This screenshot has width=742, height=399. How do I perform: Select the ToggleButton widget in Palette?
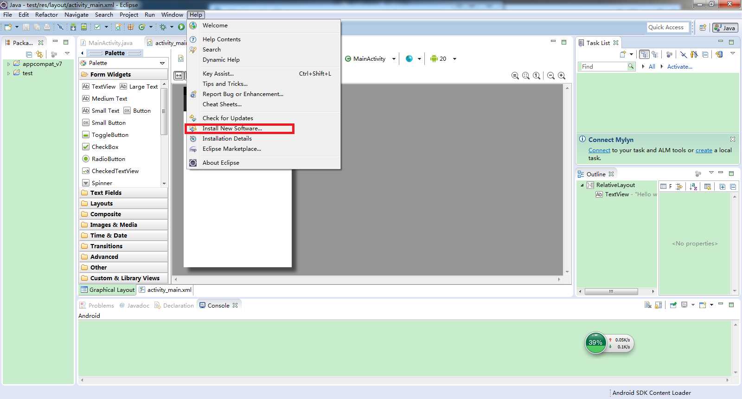[105, 135]
